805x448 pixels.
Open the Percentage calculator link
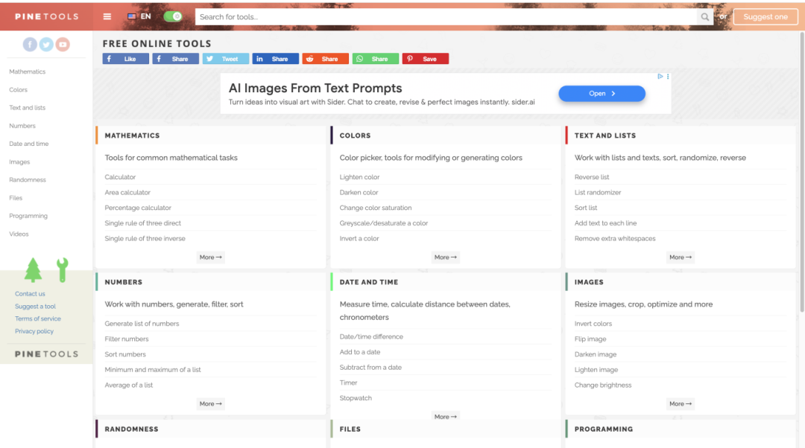[138, 208]
